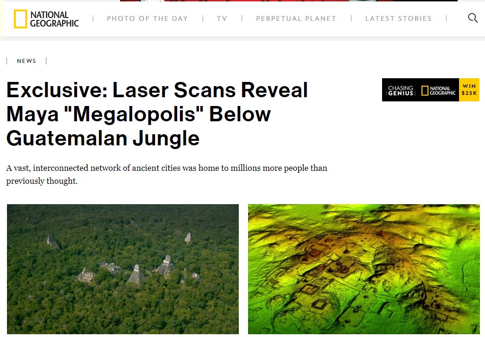This screenshot has height=337, width=485.
Task: Click the word "Megalopolis" in the headline
Action: point(134,114)
